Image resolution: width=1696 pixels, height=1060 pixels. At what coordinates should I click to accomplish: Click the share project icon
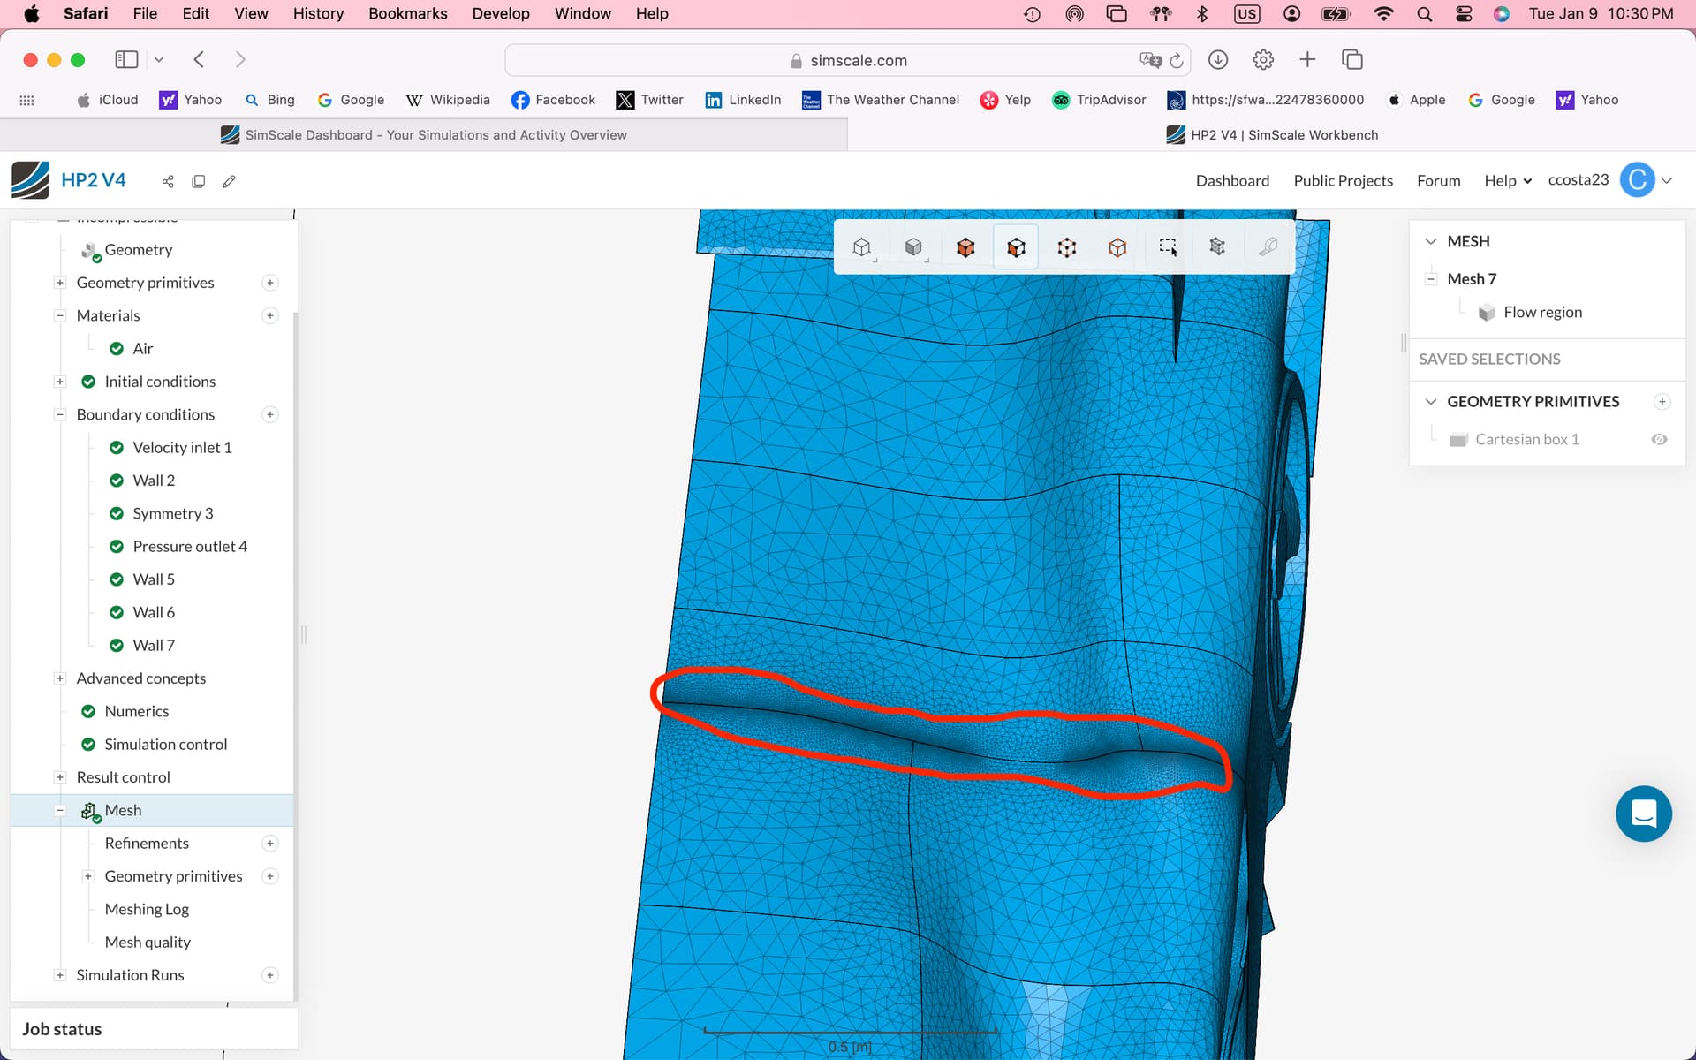pyautogui.click(x=168, y=181)
